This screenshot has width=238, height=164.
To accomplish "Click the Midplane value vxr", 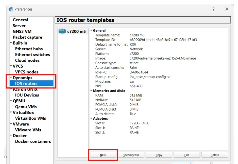I will (x=132, y=81).
